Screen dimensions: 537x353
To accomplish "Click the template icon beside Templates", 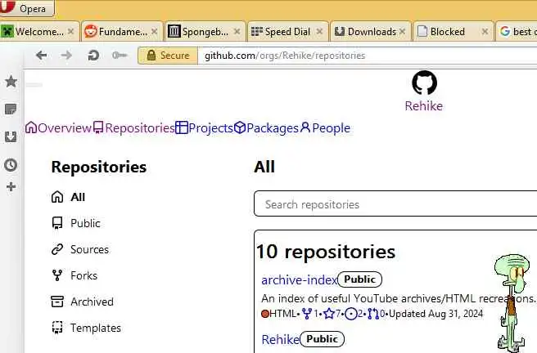I will (57, 328).
